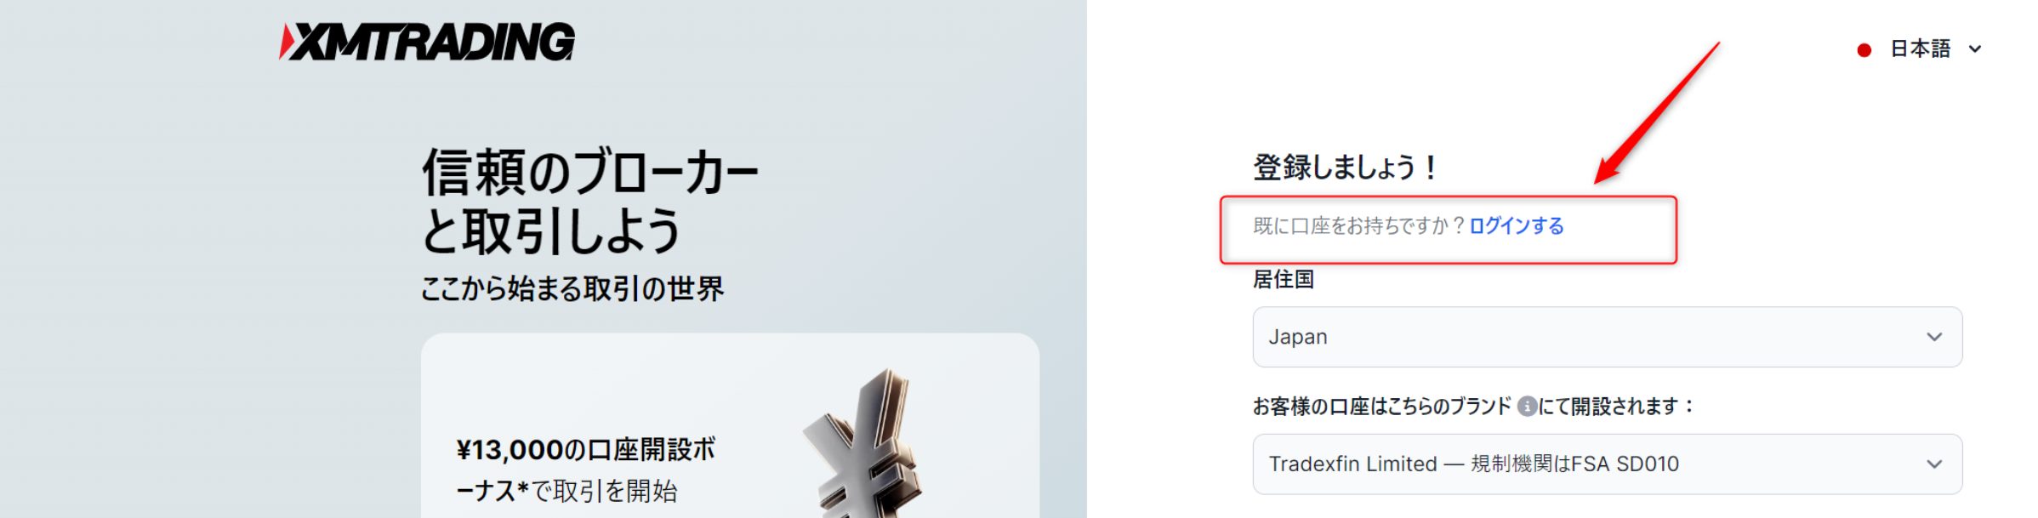
Task: Click the 登録しましょう！ heading
Action: (1346, 167)
